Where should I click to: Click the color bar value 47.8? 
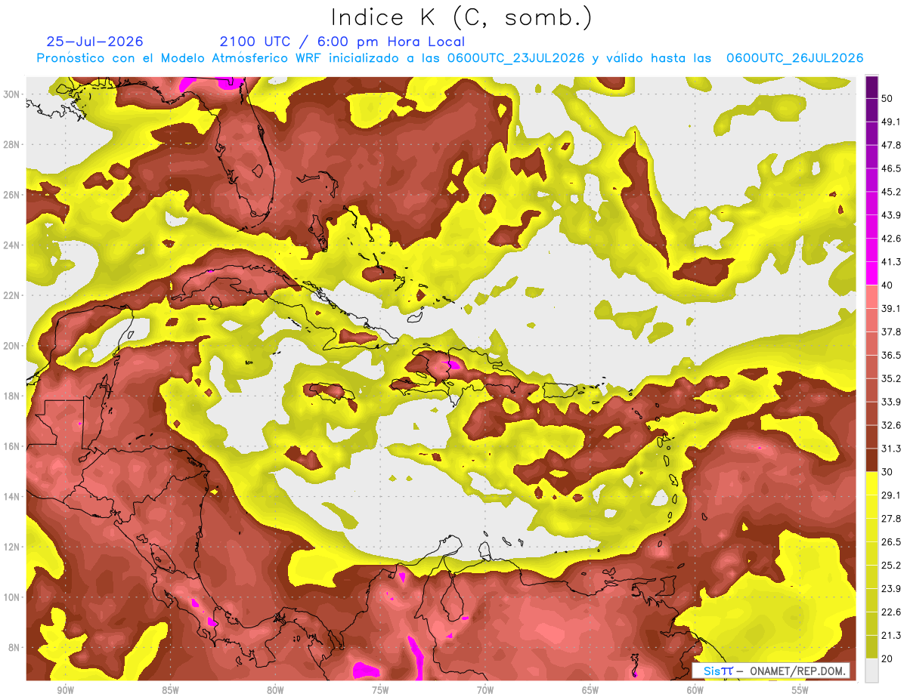point(890,145)
